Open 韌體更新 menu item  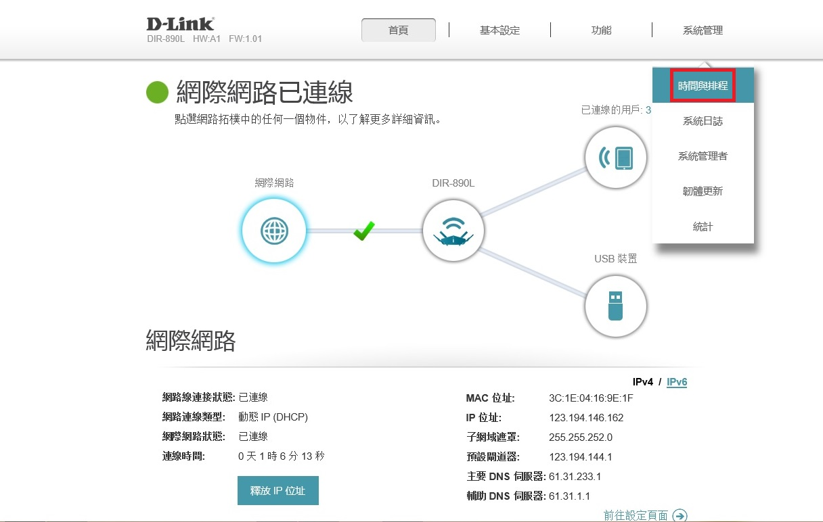point(703,191)
